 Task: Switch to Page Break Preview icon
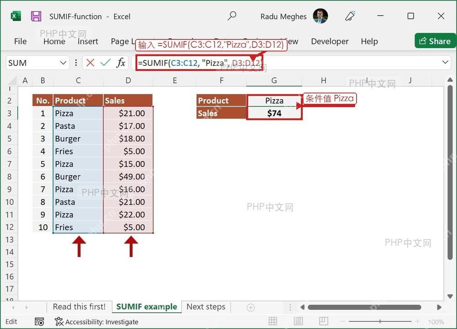coord(324,321)
